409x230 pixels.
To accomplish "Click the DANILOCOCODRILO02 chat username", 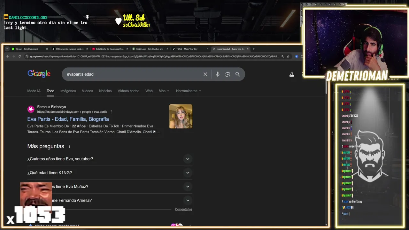I will 28,17.
